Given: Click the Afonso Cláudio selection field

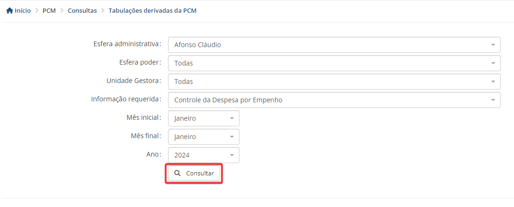Looking at the screenshot, I should (334, 45).
